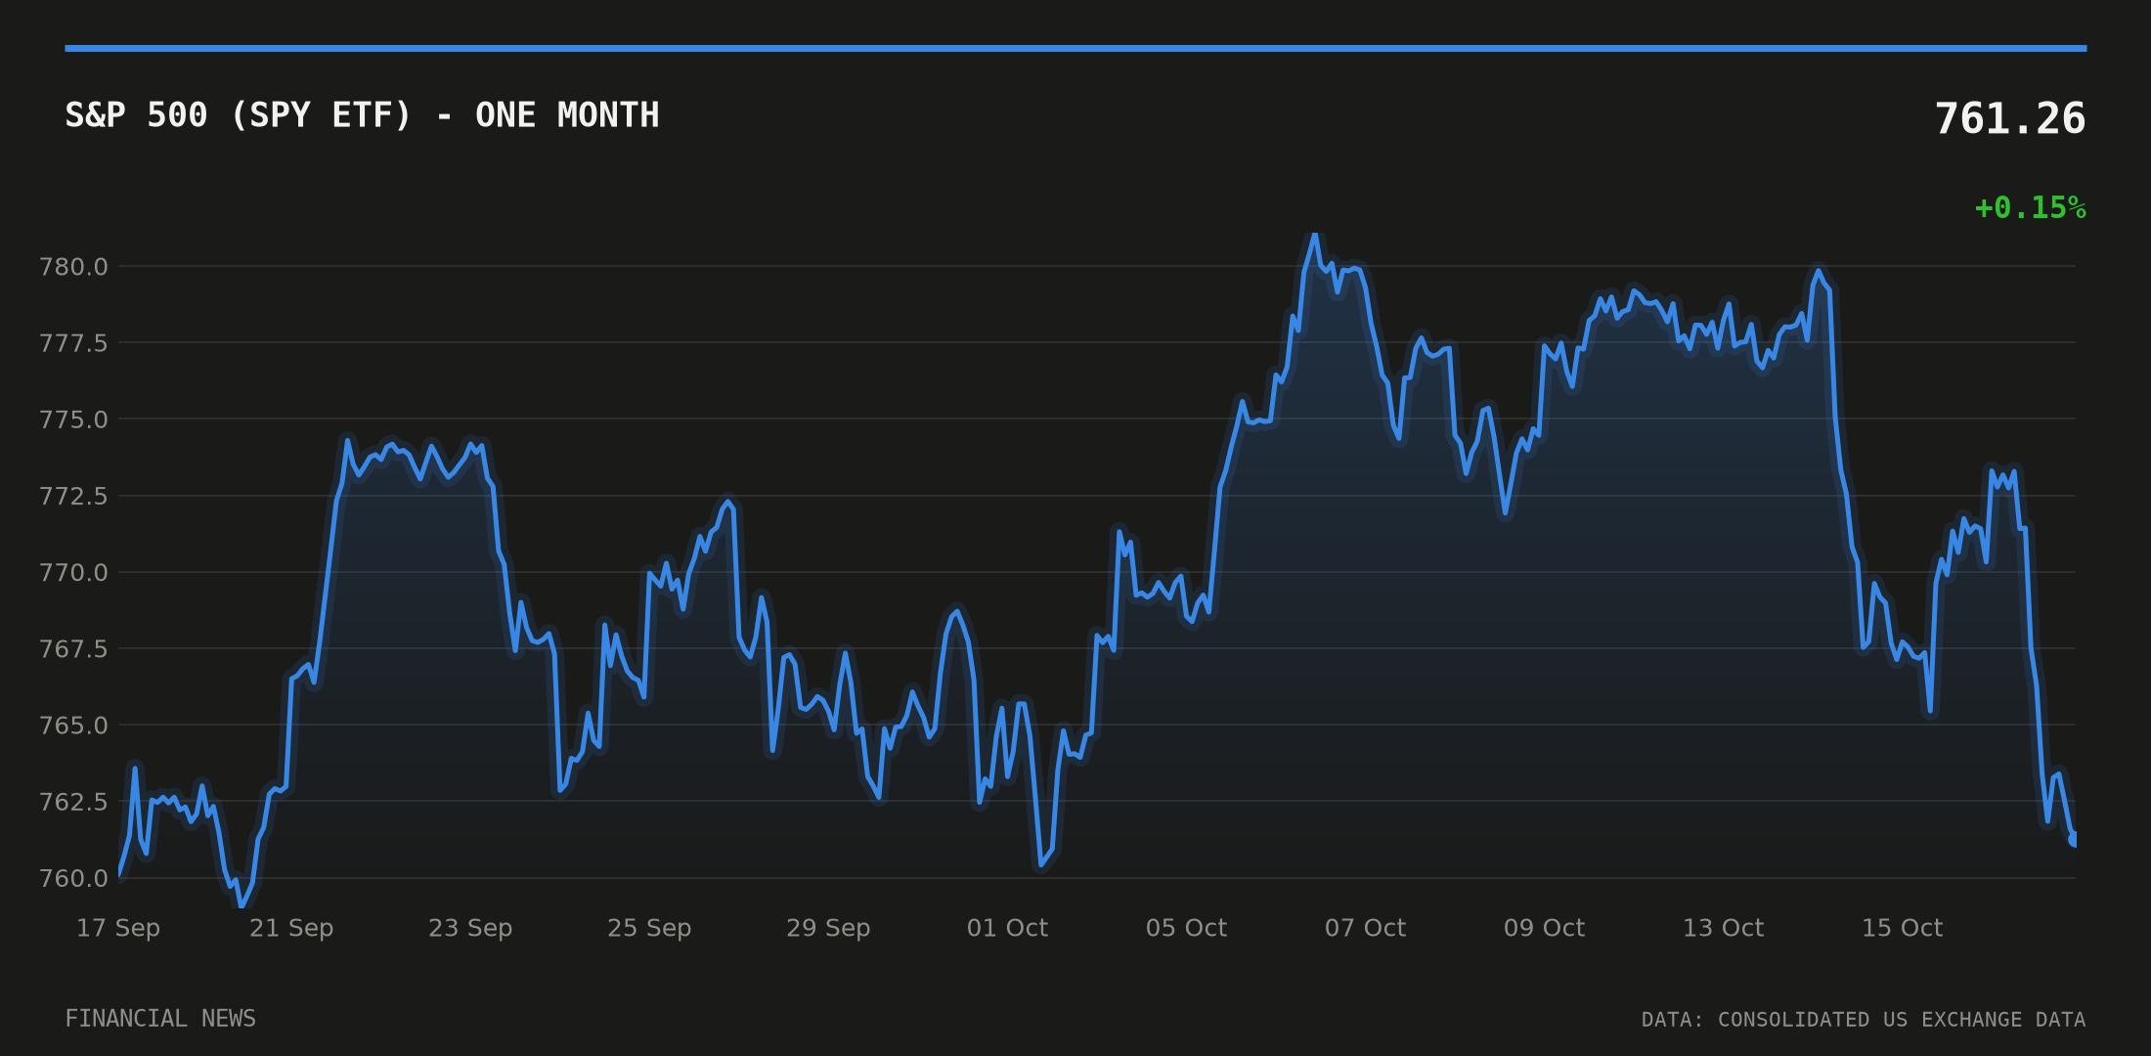This screenshot has height=1056, width=2151.
Task: Click the 05 Oct date label
Action: pos(1186,928)
